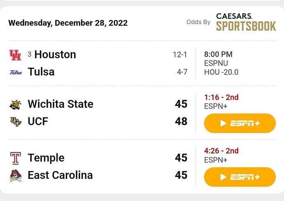Click the HOU -20.0 odds line
The height and width of the screenshot is (201, 284).
(221, 72)
